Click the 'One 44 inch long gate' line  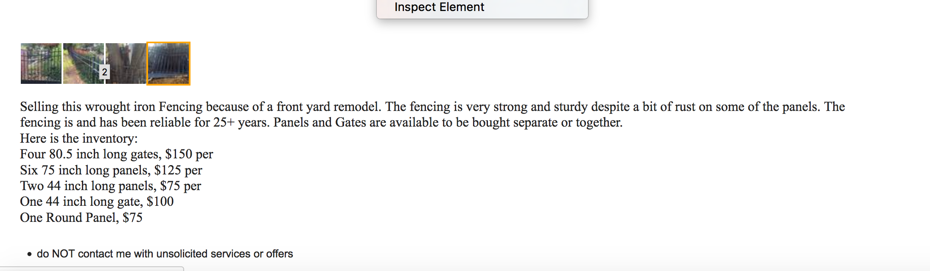[81, 202]
